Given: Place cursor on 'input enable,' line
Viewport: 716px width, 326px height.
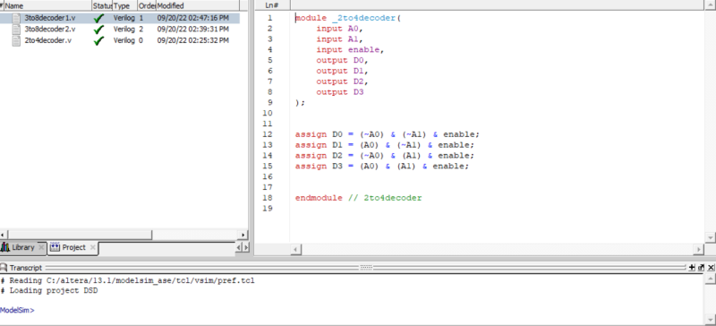Looking at the screenshot, I should tap(350, 50).
